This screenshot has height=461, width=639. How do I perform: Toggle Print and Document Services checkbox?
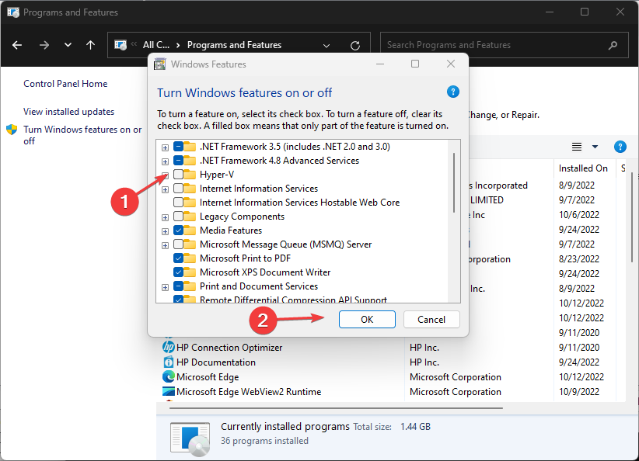178,286
